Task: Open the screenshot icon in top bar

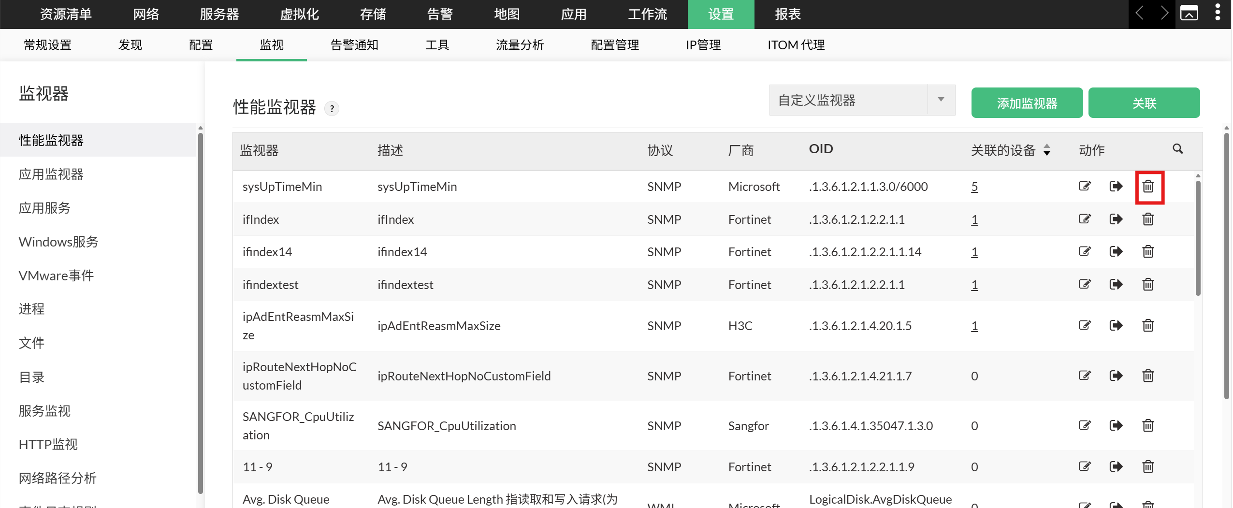Action: pyautogui.click(x=1189, y=13)
